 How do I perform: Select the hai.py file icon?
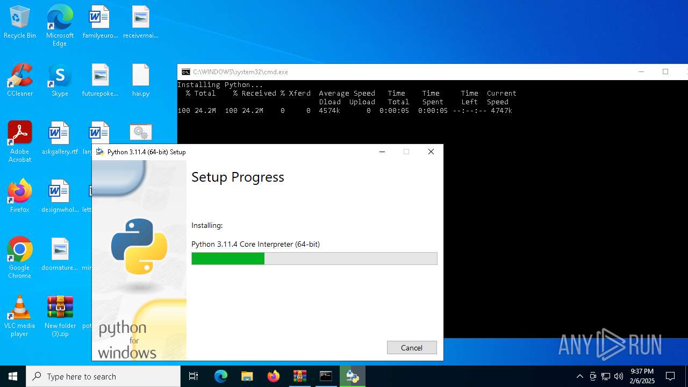(x=141, y=81)
